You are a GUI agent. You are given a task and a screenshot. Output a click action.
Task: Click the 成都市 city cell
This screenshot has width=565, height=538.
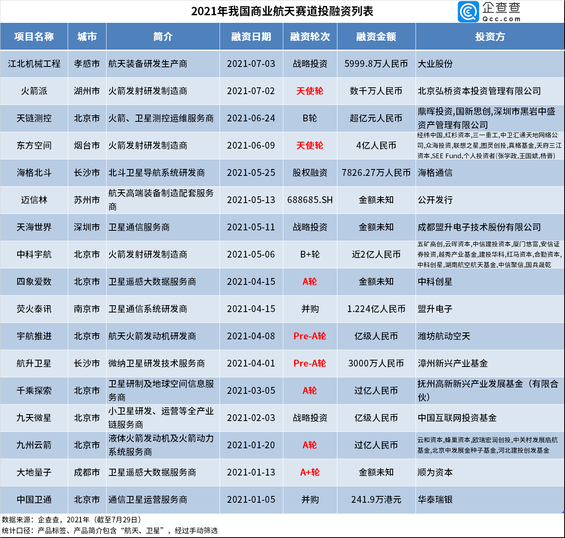point(87,472)
